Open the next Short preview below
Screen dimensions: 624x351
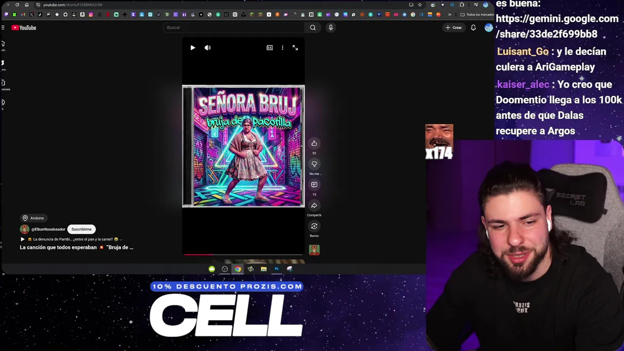pos(243,262)
